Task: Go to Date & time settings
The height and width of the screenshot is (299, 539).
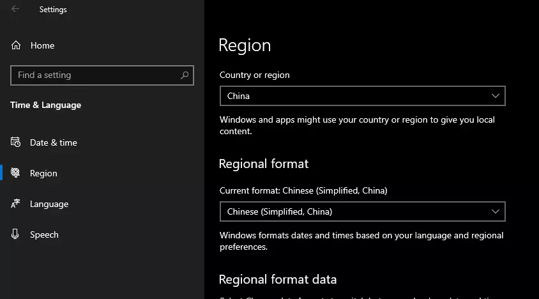Action: (x=54, y=142)
